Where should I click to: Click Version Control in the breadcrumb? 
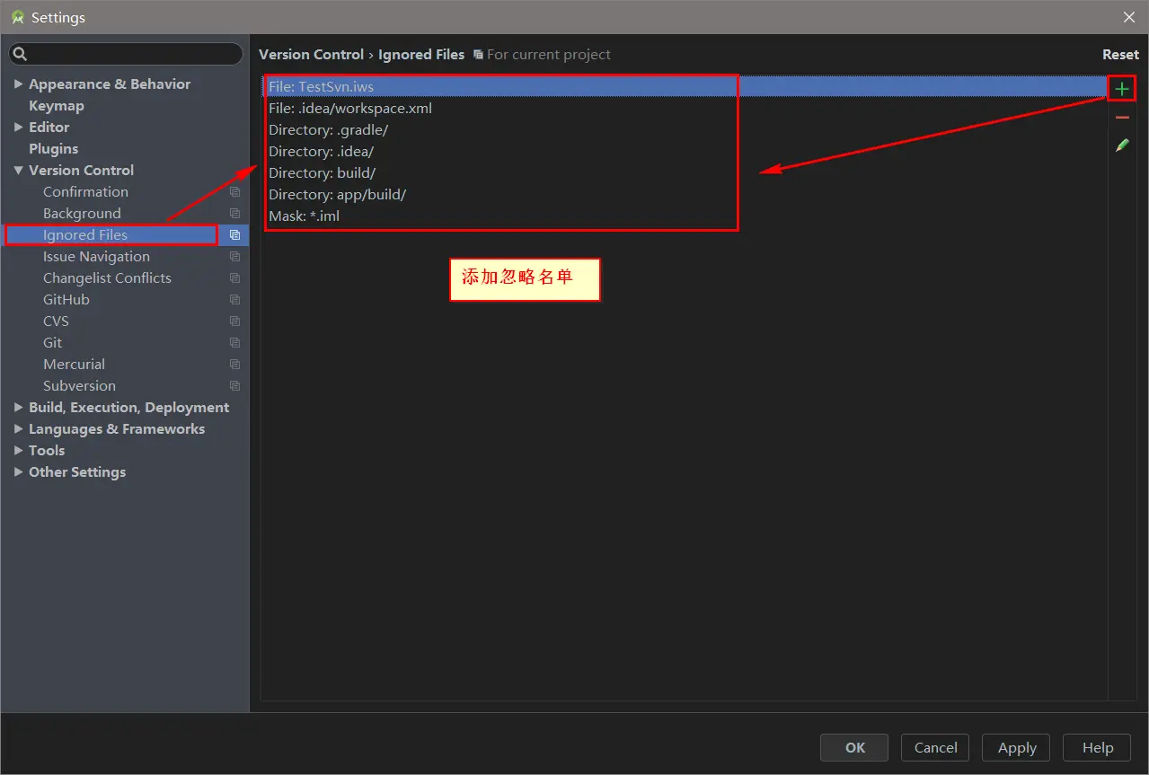pos(311,55)
